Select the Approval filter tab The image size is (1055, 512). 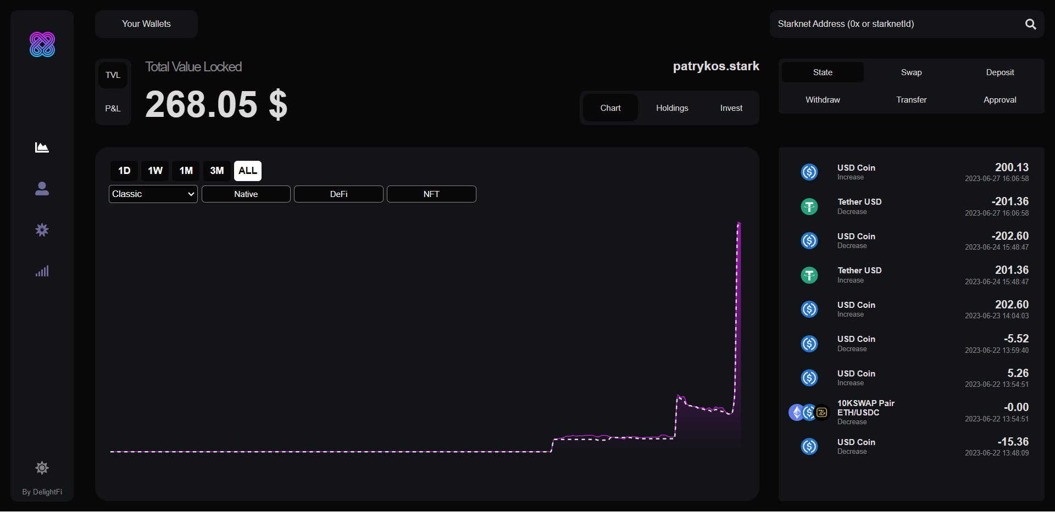[1000, 100]
